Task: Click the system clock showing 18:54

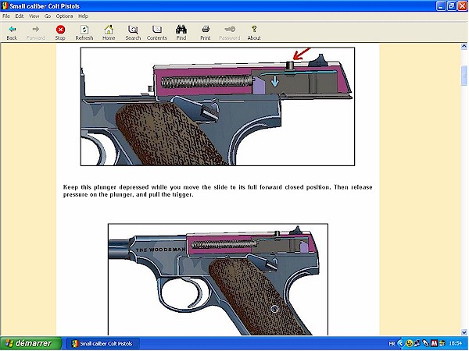Action: click(455, 343)
